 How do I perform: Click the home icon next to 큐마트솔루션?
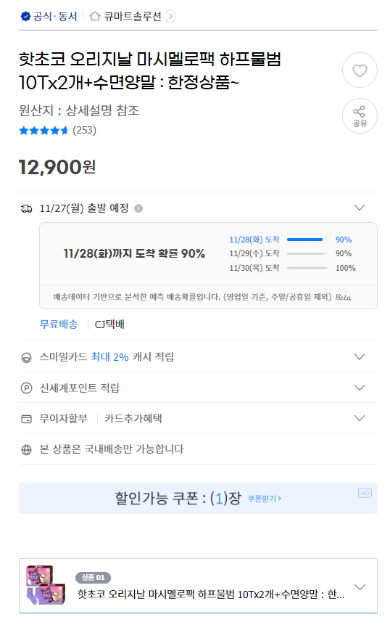[95, 17]
